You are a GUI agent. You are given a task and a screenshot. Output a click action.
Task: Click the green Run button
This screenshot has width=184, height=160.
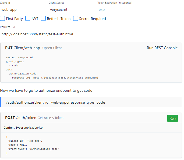(x=172, y=118)
